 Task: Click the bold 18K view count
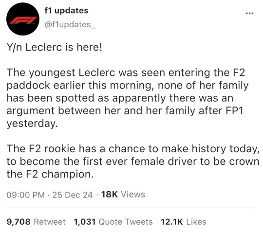110,195
